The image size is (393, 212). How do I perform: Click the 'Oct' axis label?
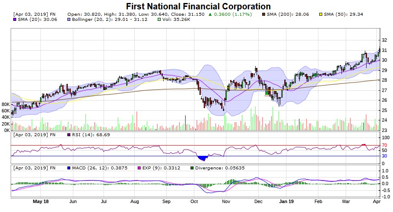pyautogui.click(x=194, y=201)
